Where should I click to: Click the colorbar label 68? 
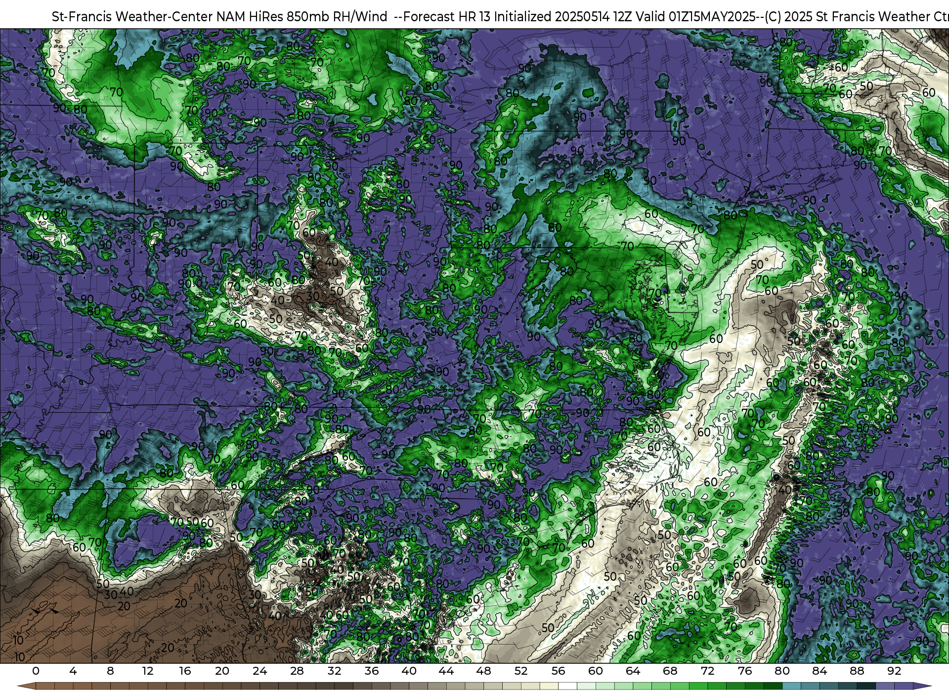(670, 671)
